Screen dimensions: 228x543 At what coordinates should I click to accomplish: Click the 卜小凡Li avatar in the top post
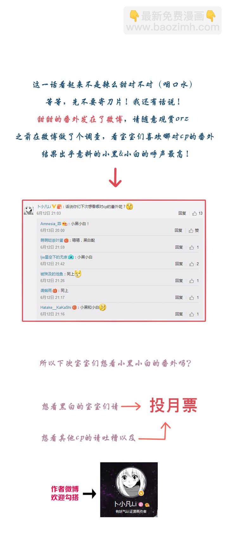pos(29,210)
